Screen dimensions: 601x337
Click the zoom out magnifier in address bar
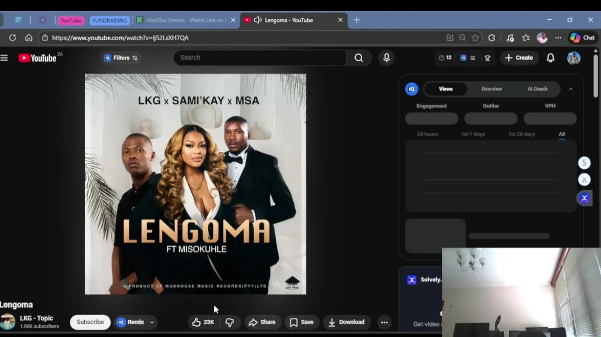coord(462,38)
